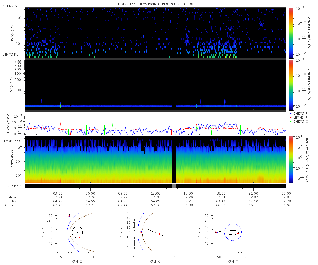Click the CHEMS-P blue legend entry
Viewport: 318px width, 265px height.
point(299,113)
